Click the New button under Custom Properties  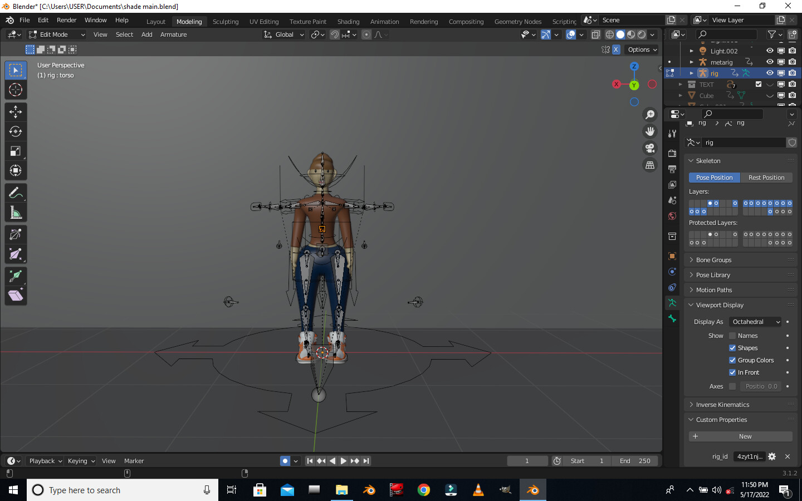(x=740, y=436)
